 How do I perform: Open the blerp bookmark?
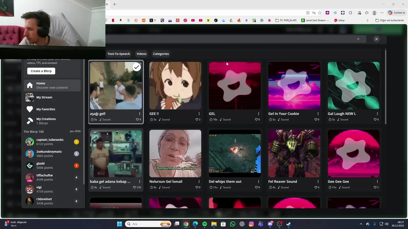[339, 20]
